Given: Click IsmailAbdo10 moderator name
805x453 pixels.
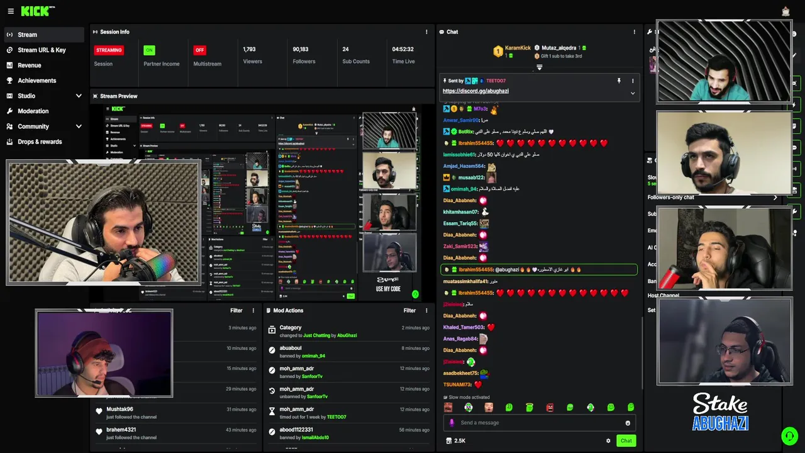Looking at the screenshot, I should click(315, 437).
